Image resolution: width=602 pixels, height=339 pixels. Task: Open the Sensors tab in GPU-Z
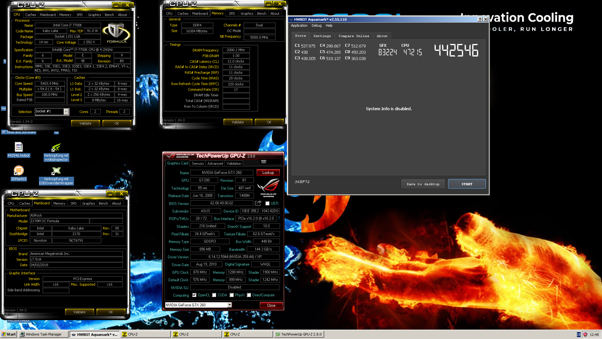198,164
